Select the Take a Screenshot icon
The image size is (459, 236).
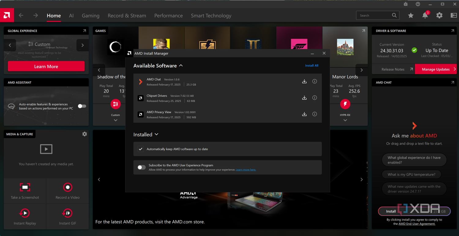pyautogui.click(x=24, y=187)
